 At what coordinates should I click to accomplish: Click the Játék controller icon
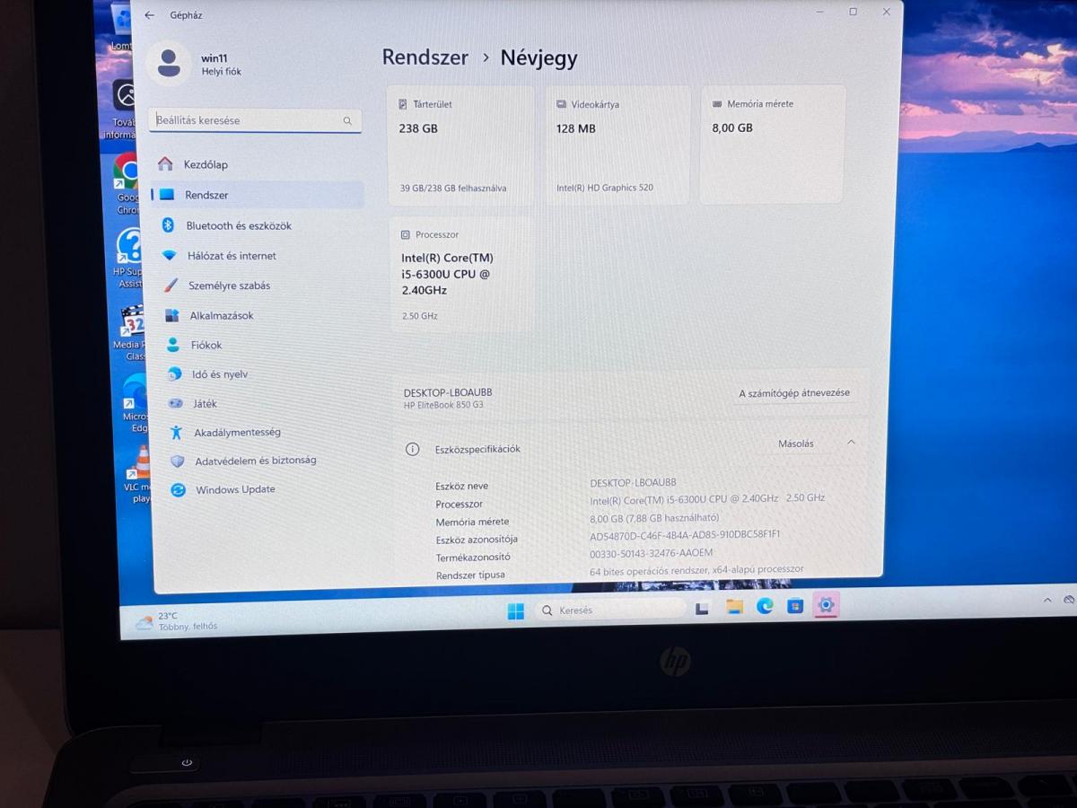(x=176, y=404)
